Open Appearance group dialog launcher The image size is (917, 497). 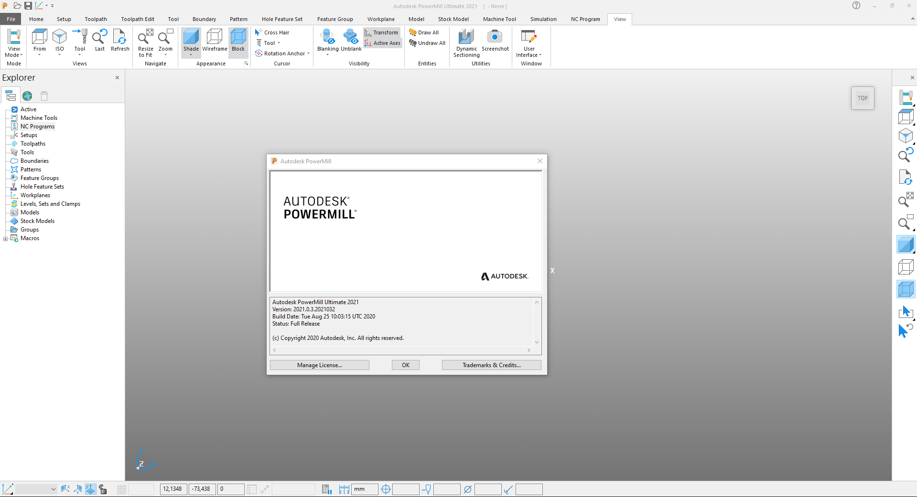click(246, 63)
